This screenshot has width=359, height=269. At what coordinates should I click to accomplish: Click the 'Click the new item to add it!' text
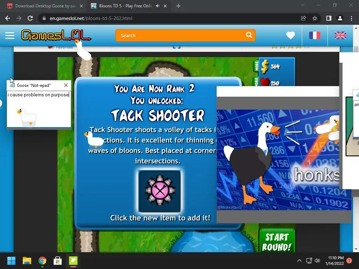[x=160, y=218]
